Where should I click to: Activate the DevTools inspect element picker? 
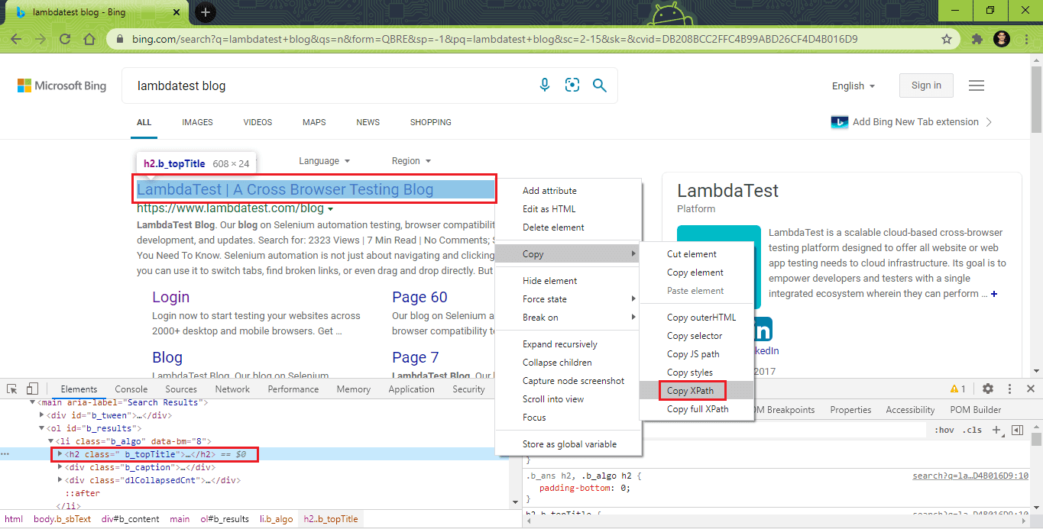click(12, 389)
